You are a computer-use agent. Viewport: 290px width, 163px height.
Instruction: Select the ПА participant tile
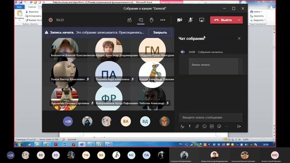click(109, 74)
